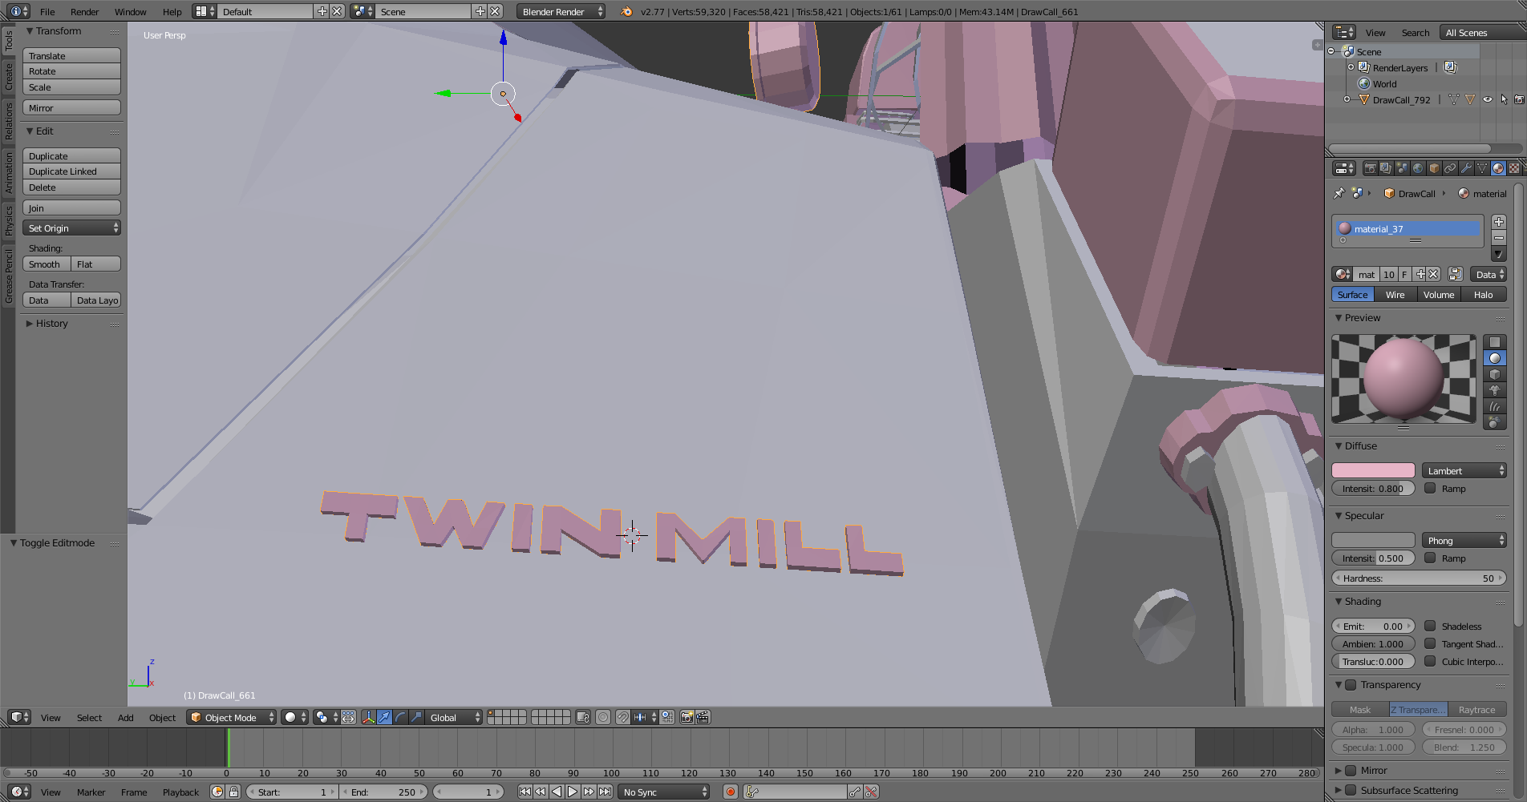Screen dimensions: 1527x802
Task: Click the Mirror button in Transform panel
Action: (71, 107)
